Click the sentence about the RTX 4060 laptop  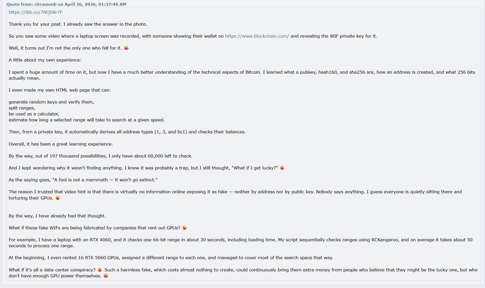[240, 243]
